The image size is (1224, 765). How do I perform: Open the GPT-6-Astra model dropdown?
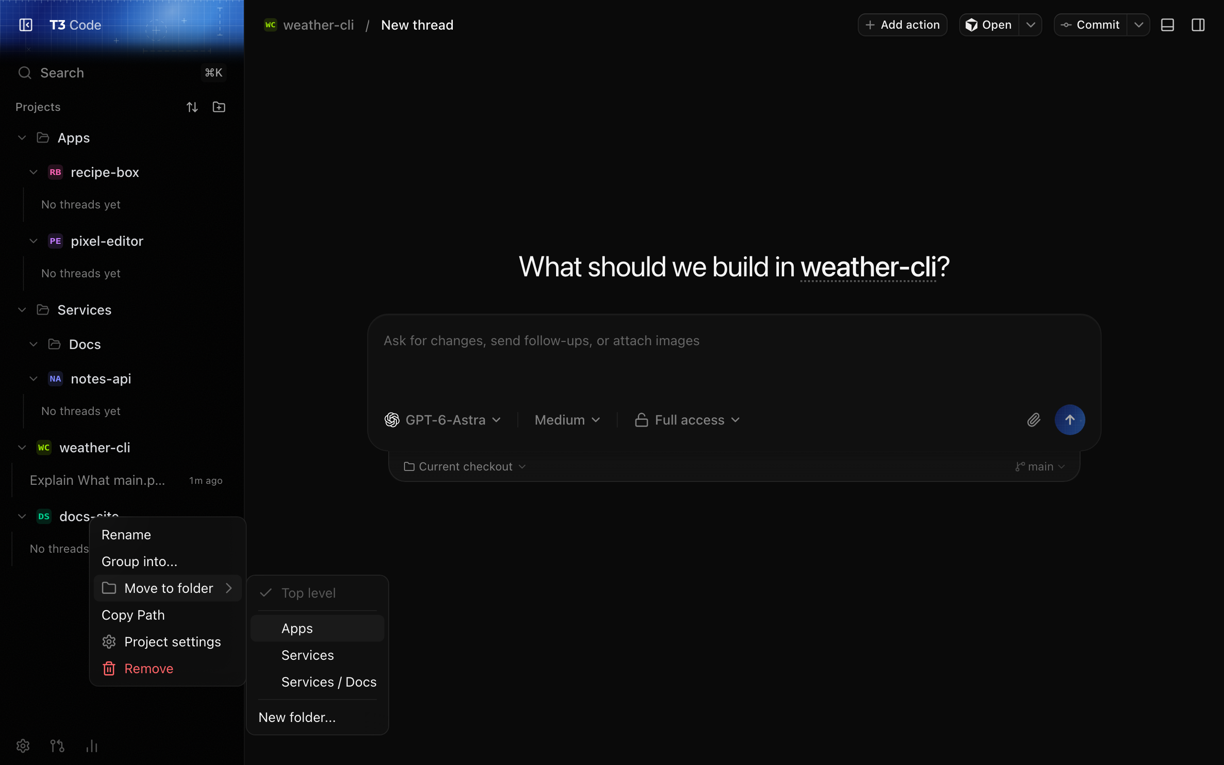[443, 420]
